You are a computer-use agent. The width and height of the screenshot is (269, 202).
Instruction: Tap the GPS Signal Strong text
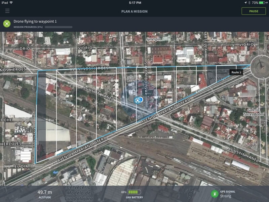pos(228,194)
